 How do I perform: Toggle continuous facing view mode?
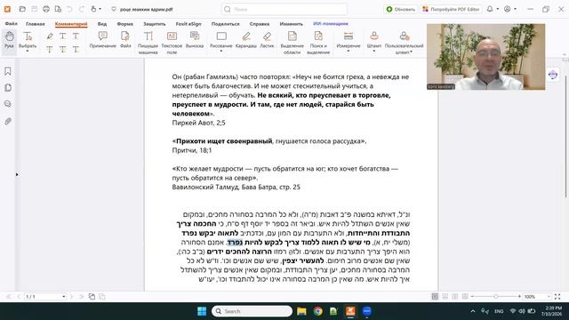[x=465, y=296]
